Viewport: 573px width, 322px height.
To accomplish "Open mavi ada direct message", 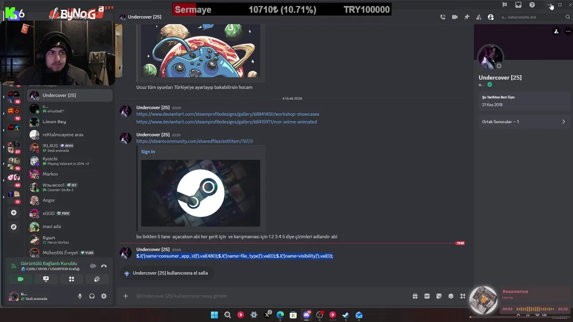I will (x=69, y=226).
